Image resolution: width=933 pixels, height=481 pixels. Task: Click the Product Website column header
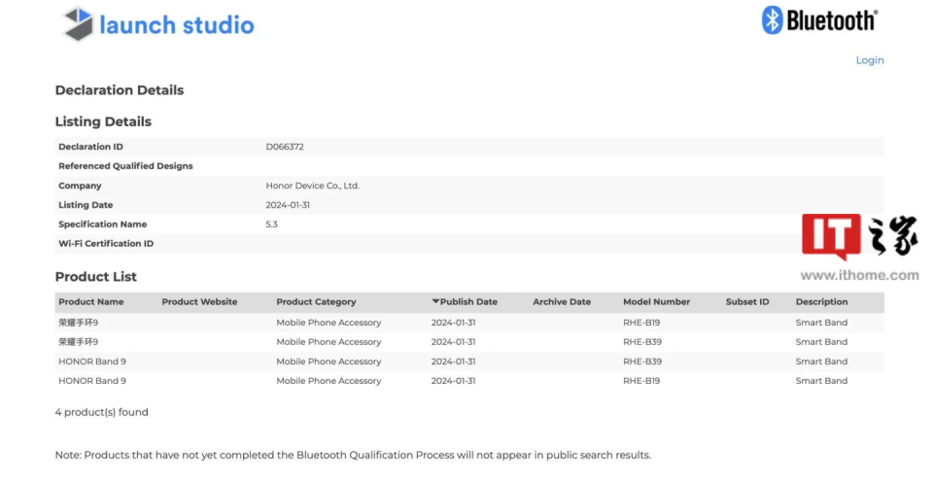(x=199, y=302)
